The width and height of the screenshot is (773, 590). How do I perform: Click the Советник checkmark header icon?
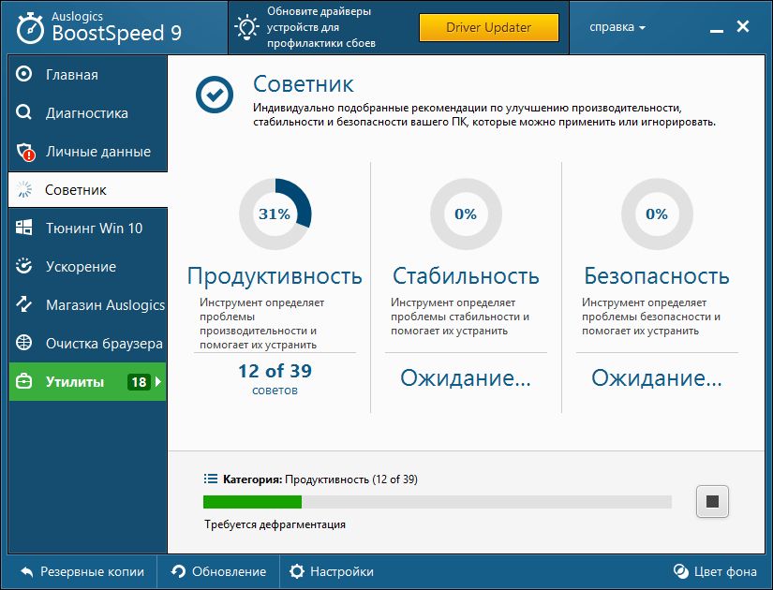(215, 95)
